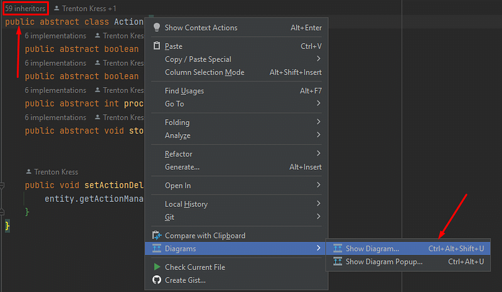The image size is (502, 292).
Task: Click the Compare with Clipboard icon
Action: (x=156, y=236)
